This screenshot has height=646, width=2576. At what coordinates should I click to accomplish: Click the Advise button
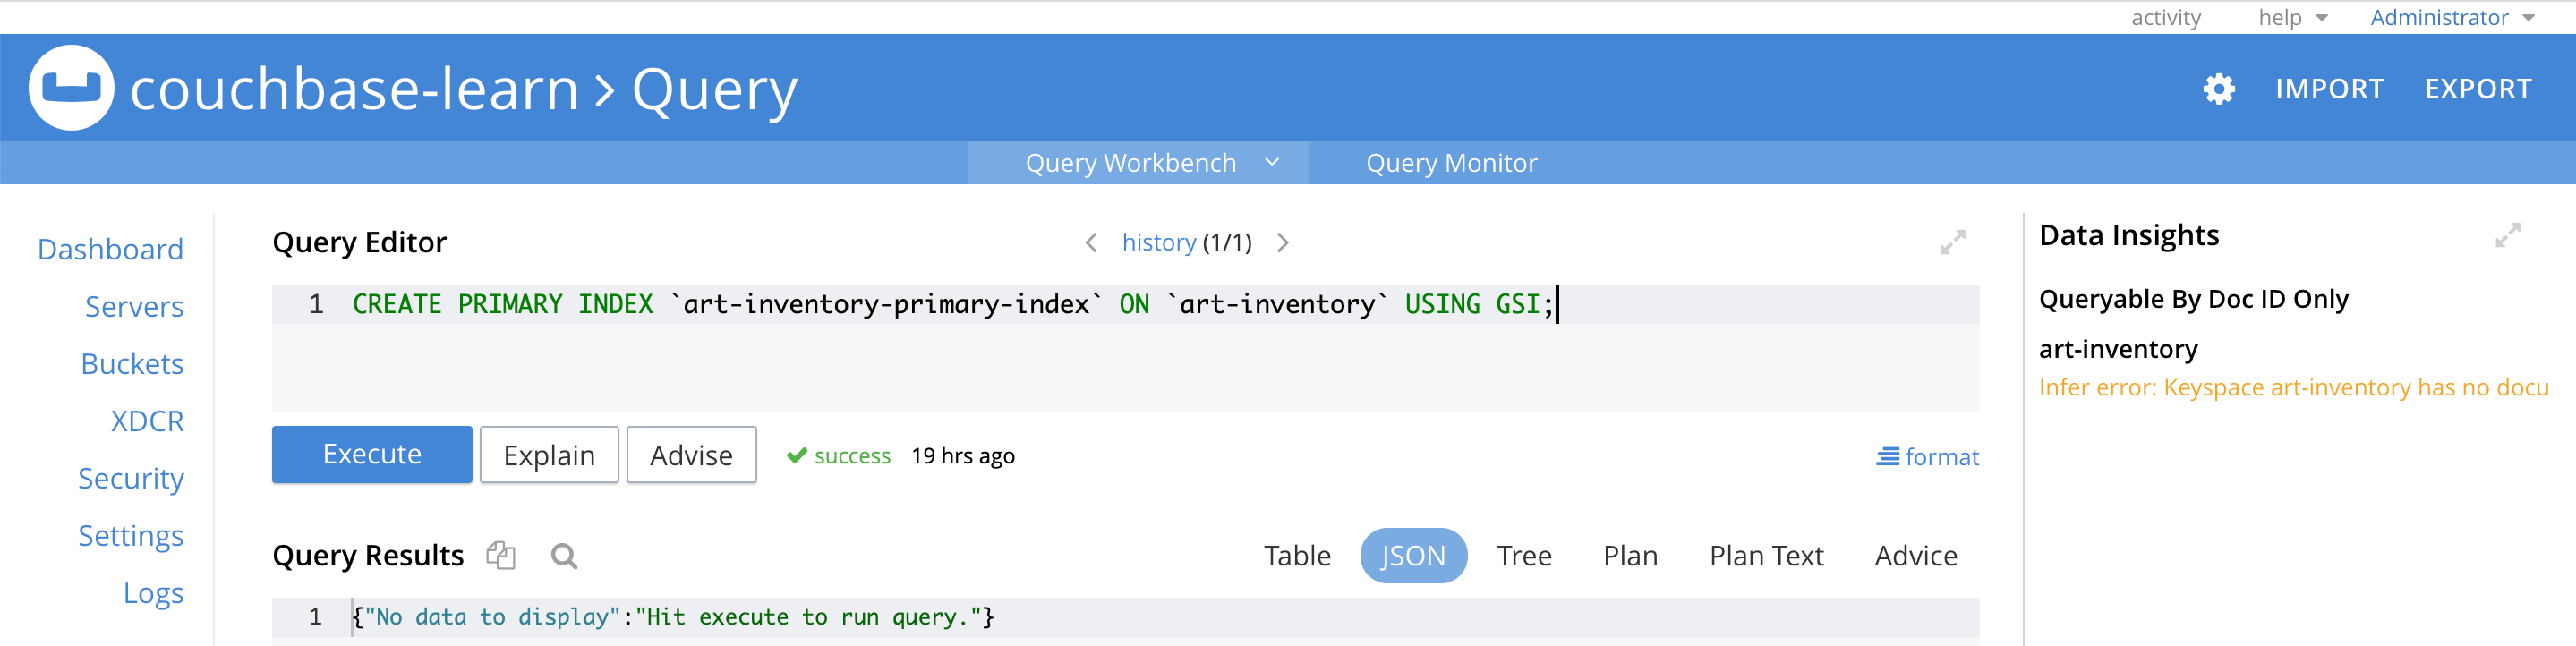[x=691, y=455]
